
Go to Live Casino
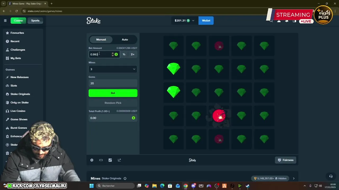pyautogui.click(x=18, y=111)
